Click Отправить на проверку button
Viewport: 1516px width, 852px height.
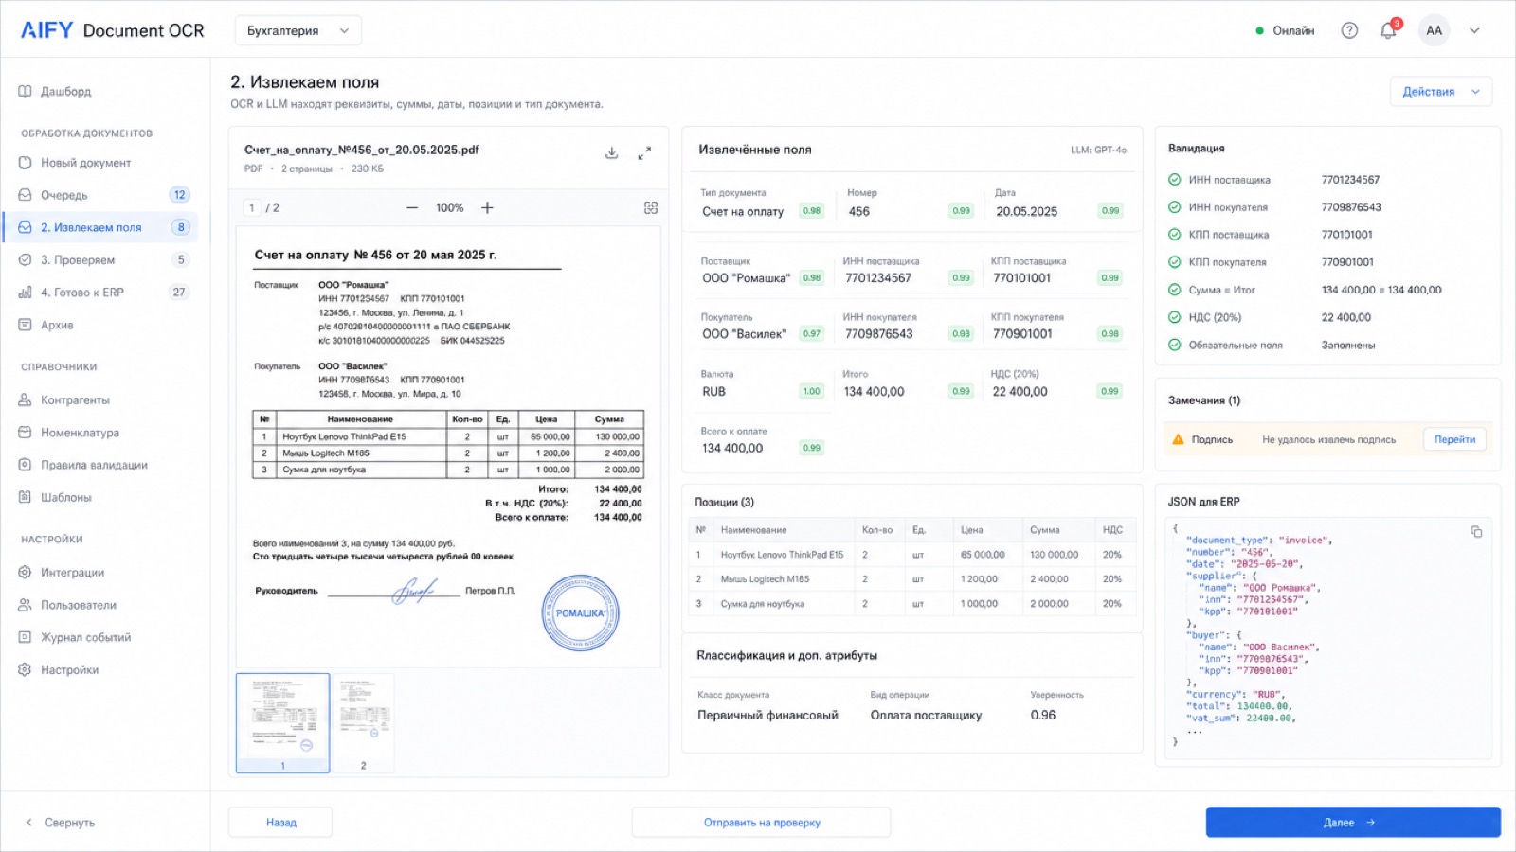click(762, 823)
